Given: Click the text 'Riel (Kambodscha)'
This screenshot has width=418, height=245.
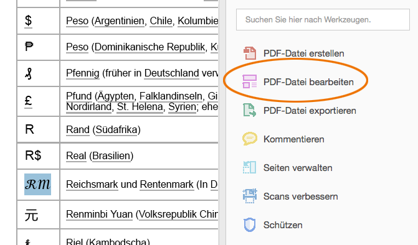Looking at the screenshot, I should (108, 241).
